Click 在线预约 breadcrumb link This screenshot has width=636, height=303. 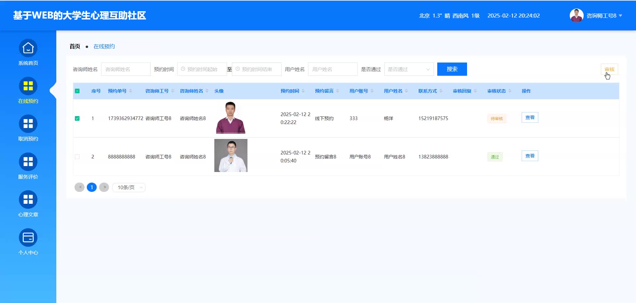click(x=104, y=46)
